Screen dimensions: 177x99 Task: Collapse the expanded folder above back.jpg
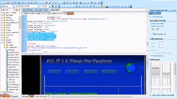[x=2, y=42]
